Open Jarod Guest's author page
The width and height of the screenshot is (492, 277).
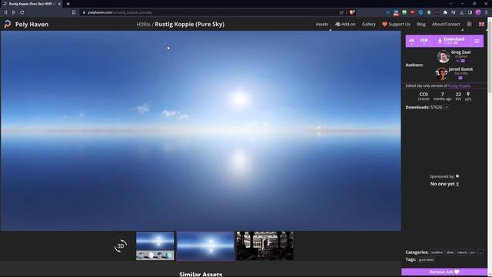[x=460, y=69]
